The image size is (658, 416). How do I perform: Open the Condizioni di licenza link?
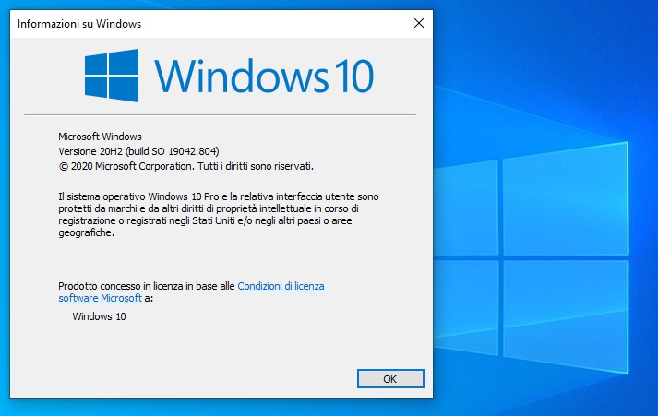point(281,286)
